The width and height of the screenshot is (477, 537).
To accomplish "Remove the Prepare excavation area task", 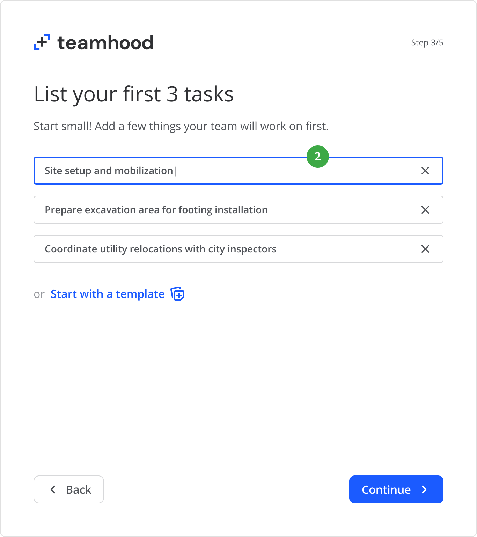I will point(425,210).
